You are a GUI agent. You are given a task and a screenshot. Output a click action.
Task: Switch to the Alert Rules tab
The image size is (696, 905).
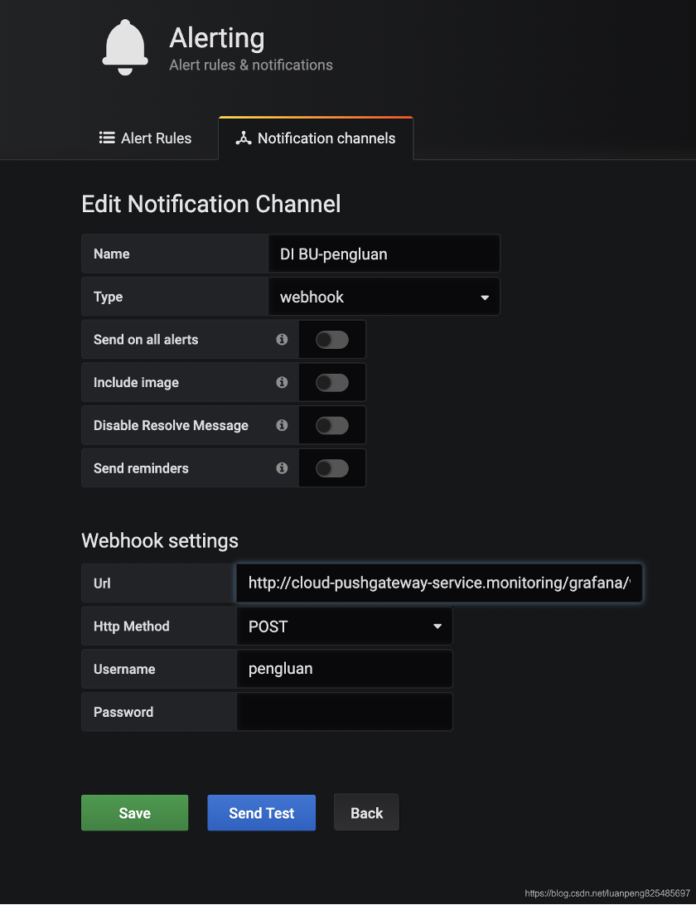(146, 138)
